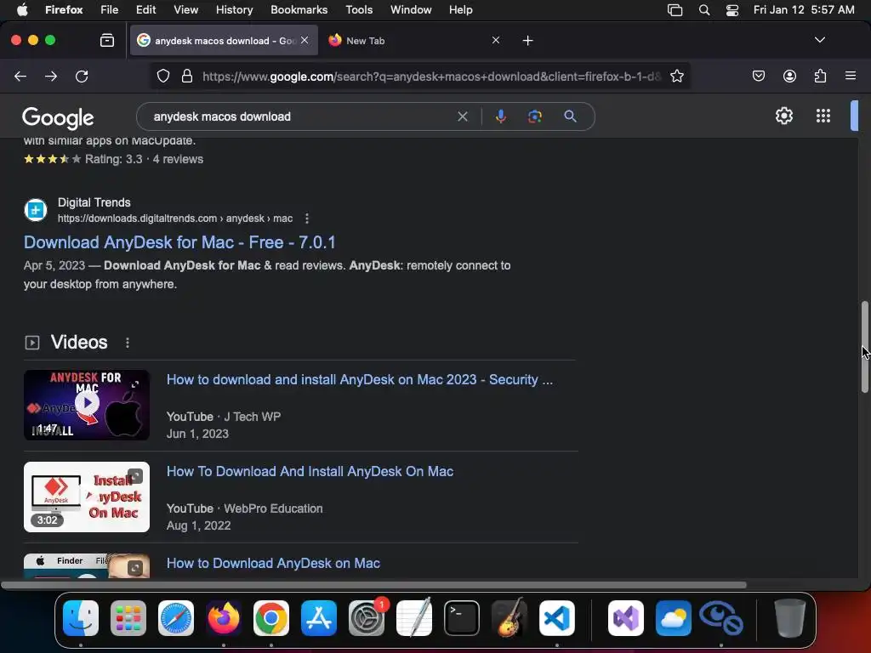This screenshot has height=653, width=871.
Task: Close the New Tab tab
Action: pyautogui.click(x=496, y=40)
